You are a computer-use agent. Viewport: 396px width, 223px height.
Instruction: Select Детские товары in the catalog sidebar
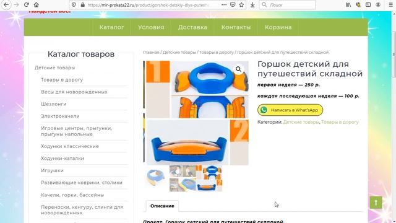click(x=55, y=68)
